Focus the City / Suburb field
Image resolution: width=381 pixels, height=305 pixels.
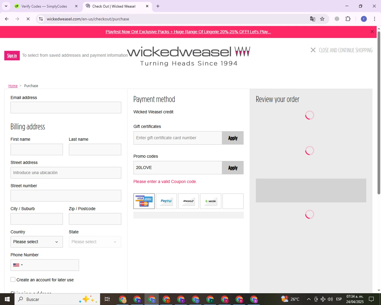pos(37,219)
